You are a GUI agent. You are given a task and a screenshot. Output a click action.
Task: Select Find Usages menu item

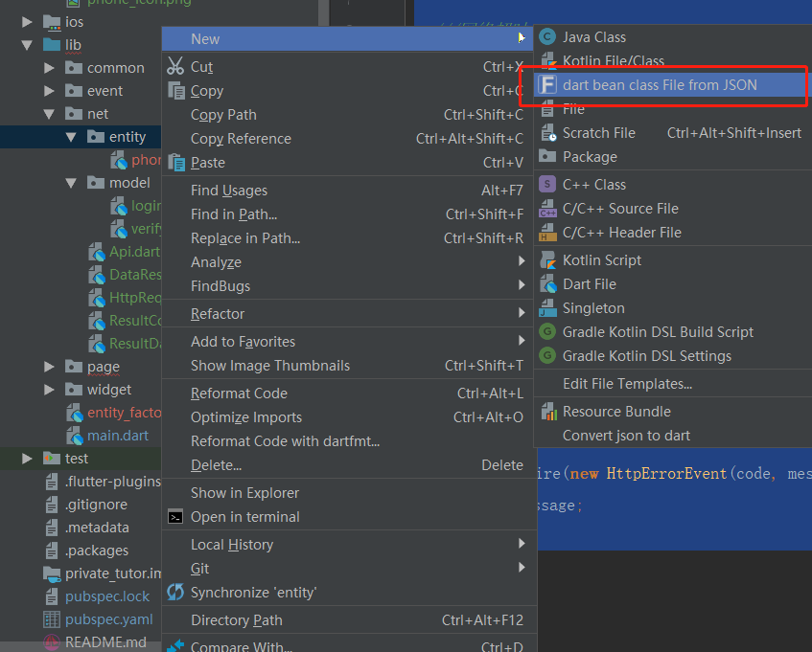point(347,191)
